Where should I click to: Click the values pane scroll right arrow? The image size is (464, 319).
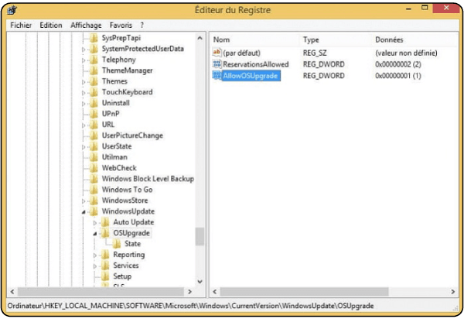click(452, 292)
